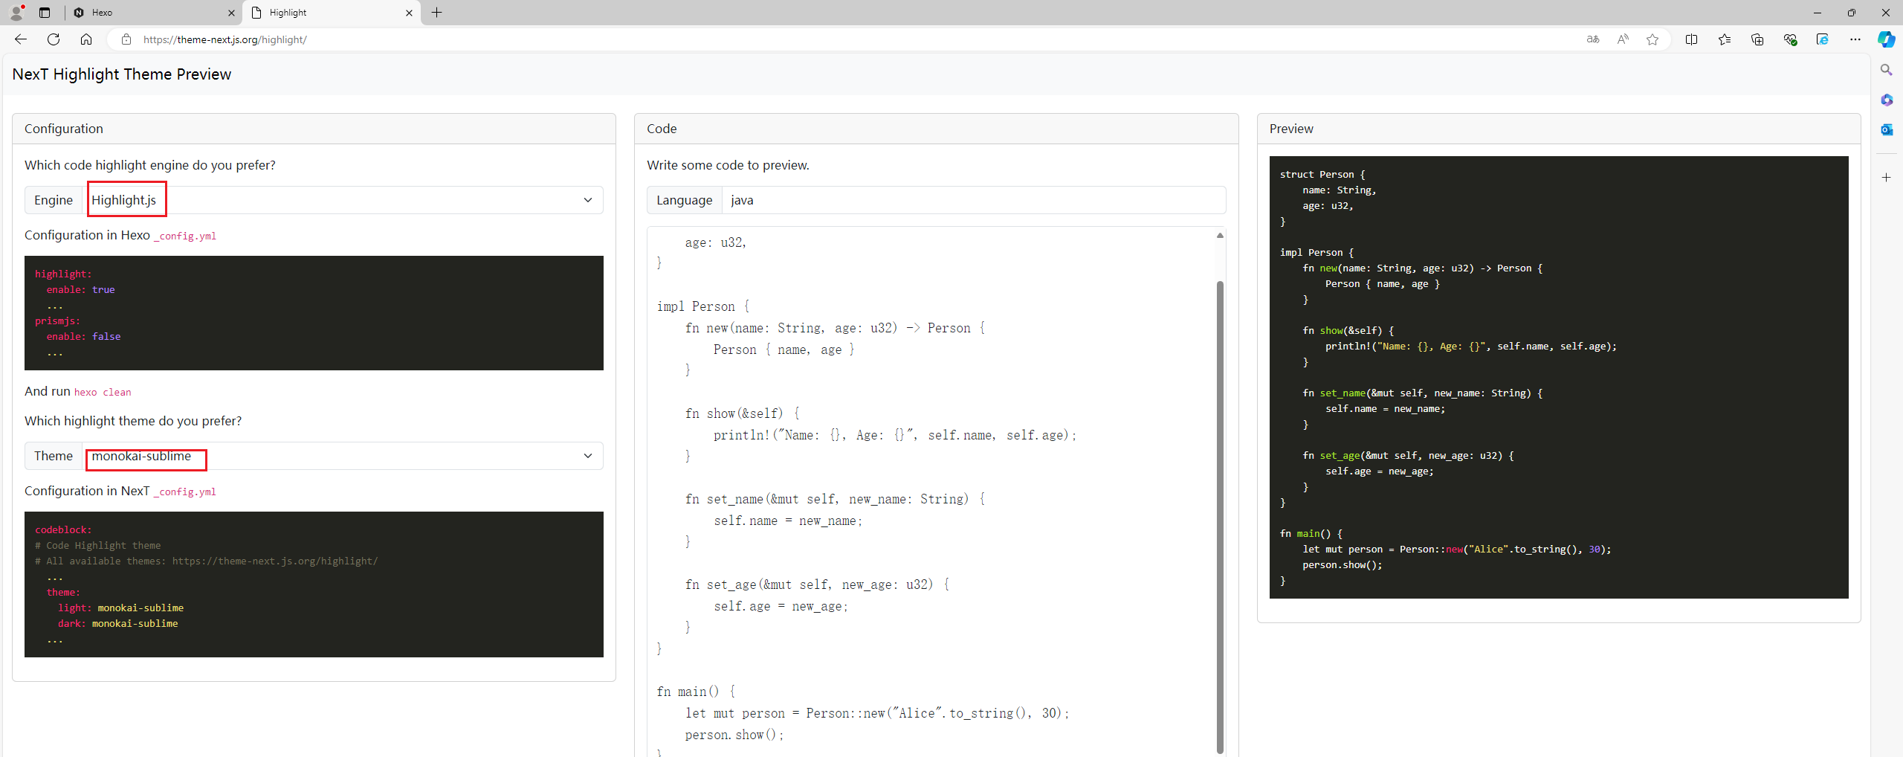Open sidebar search
The height and width of the screenshot is (757, 1903).
1887,70
